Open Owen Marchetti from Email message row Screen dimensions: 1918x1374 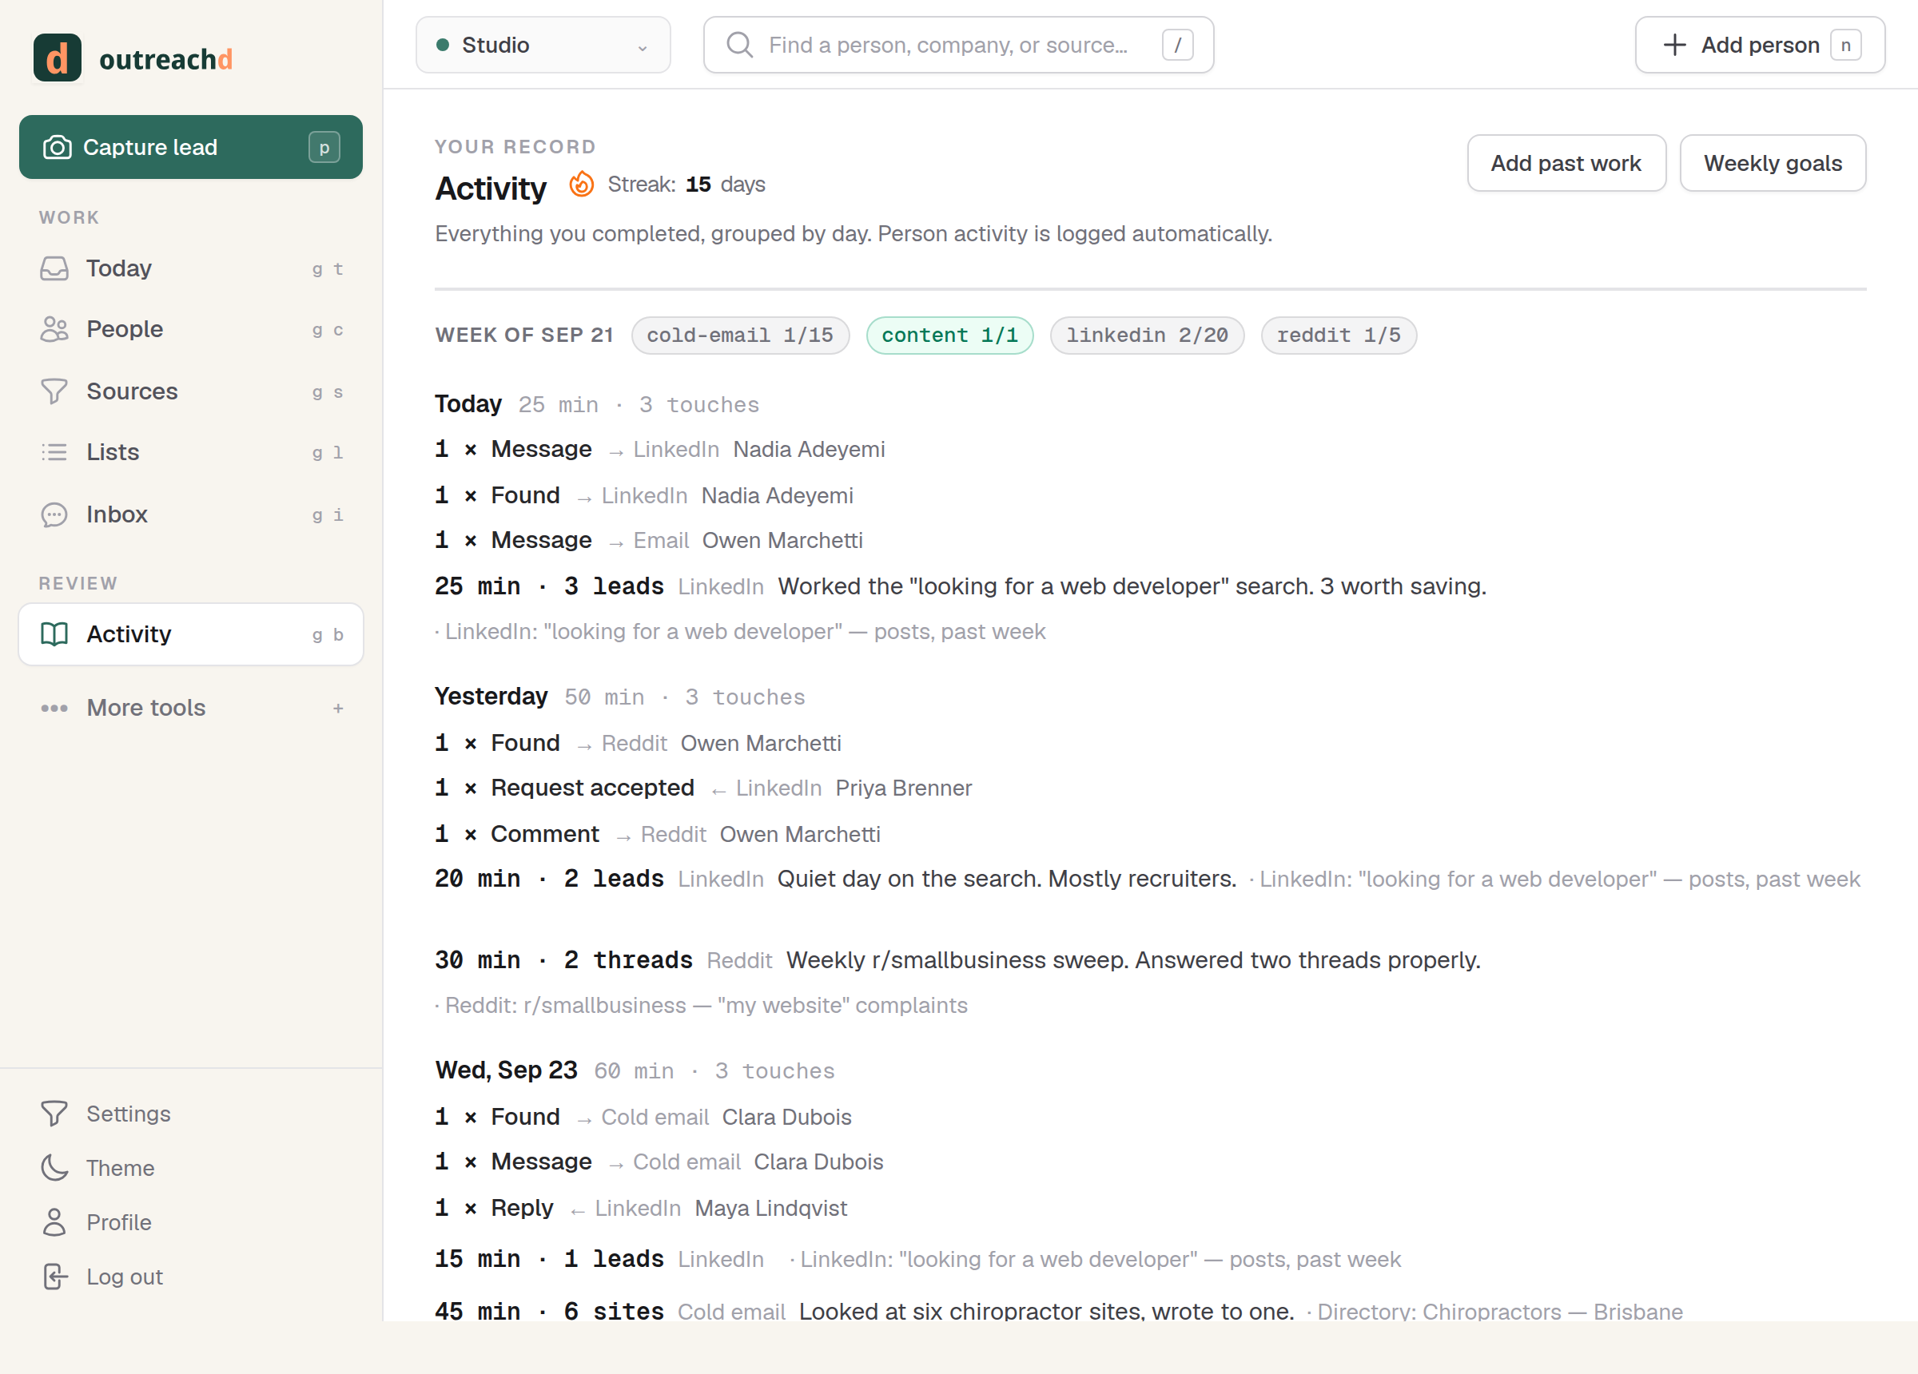coord(782,541)
